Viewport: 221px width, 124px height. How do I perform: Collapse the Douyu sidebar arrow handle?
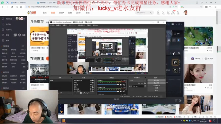[28, 66]
